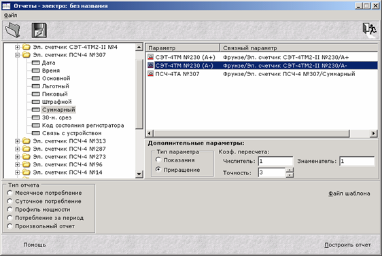This screenshot has width=382, height=256.
Task: Exit via the running man door icon
Action: (x=369, y=30)
